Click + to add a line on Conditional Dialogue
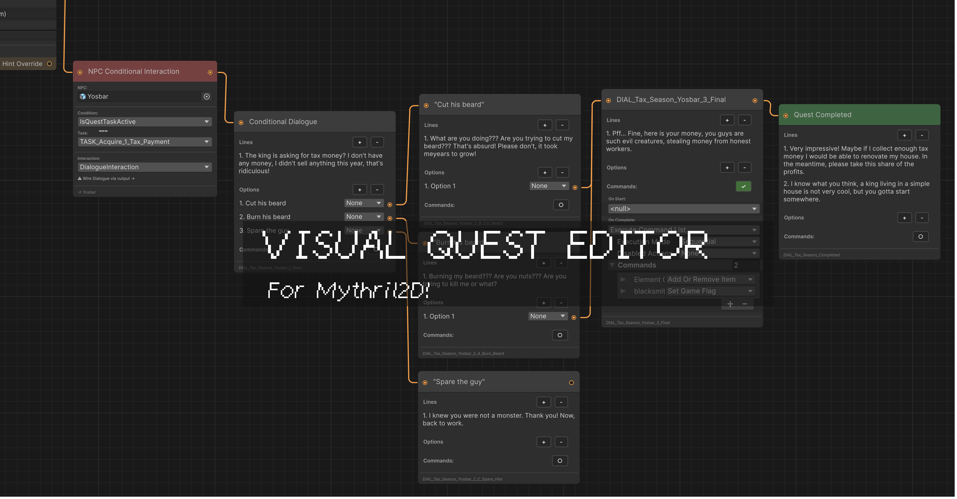The height and width of the screenshot is (499, 957). click(x=359, y=142)
